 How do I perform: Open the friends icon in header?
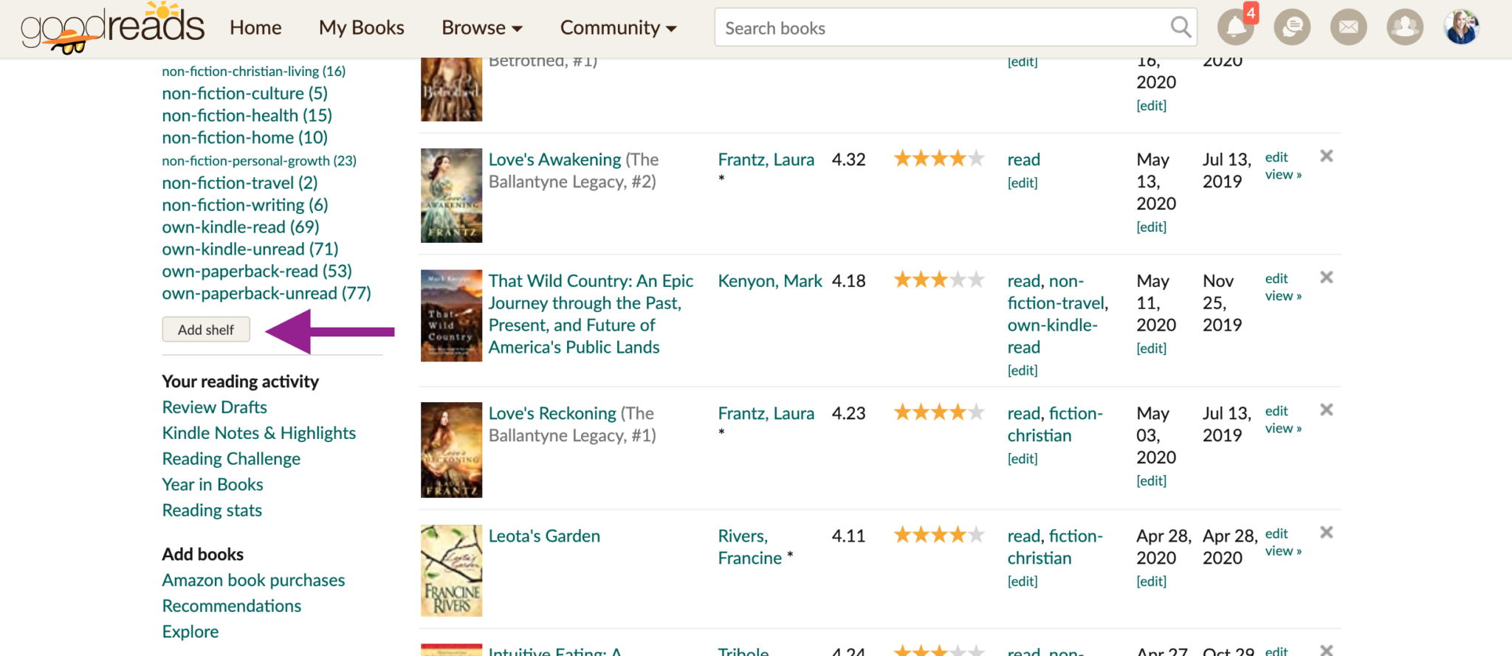click(1405, 27)
